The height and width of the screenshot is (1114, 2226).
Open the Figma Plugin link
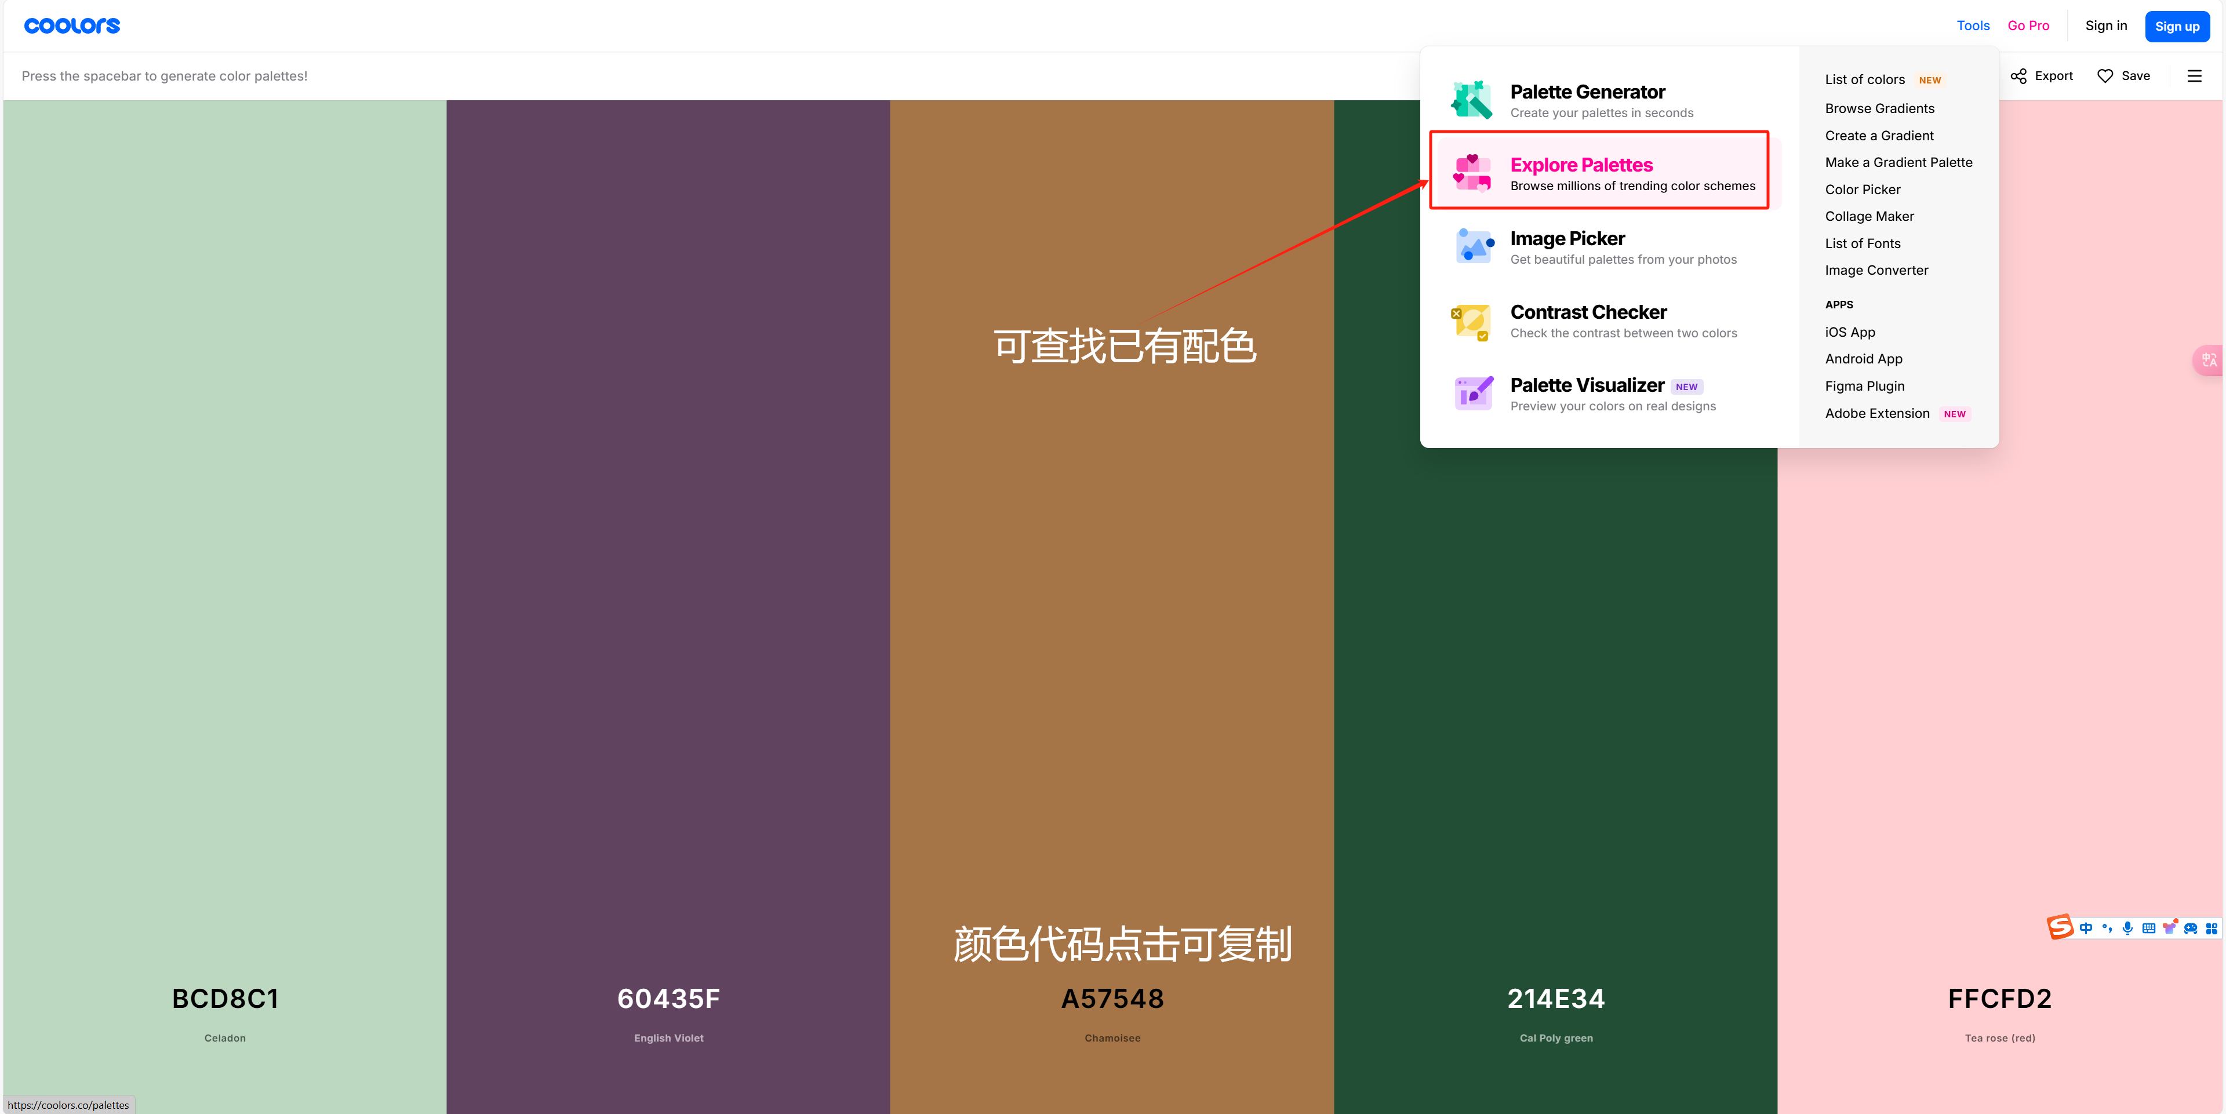point(1864,387)
